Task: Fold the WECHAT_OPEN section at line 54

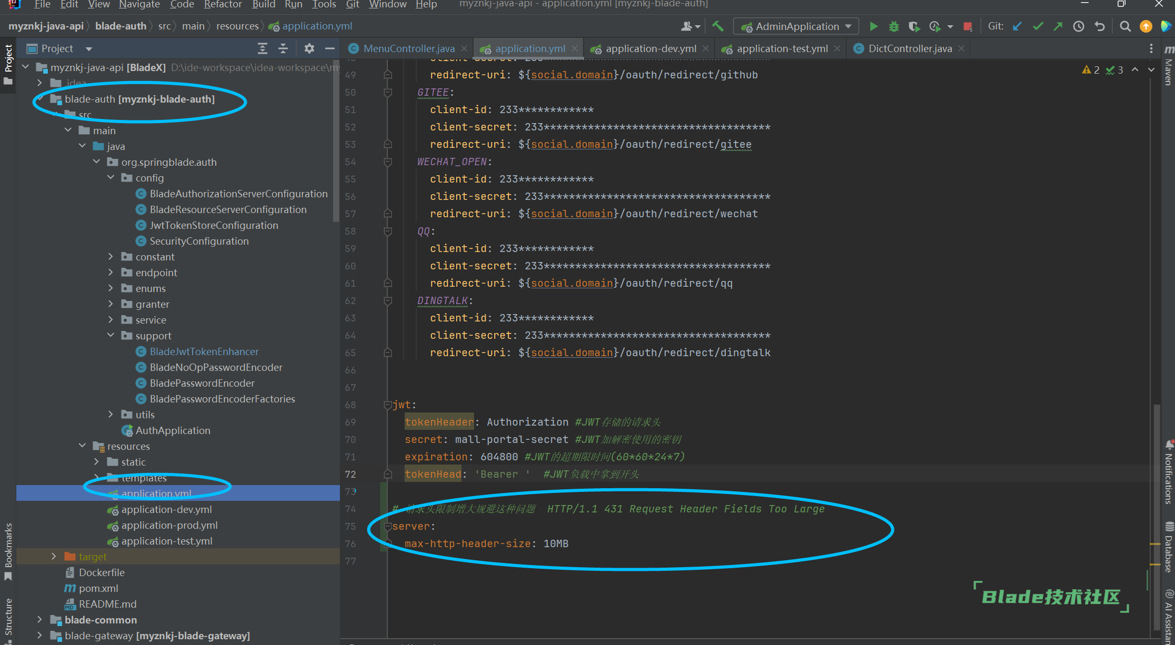Action: (388, 162)
